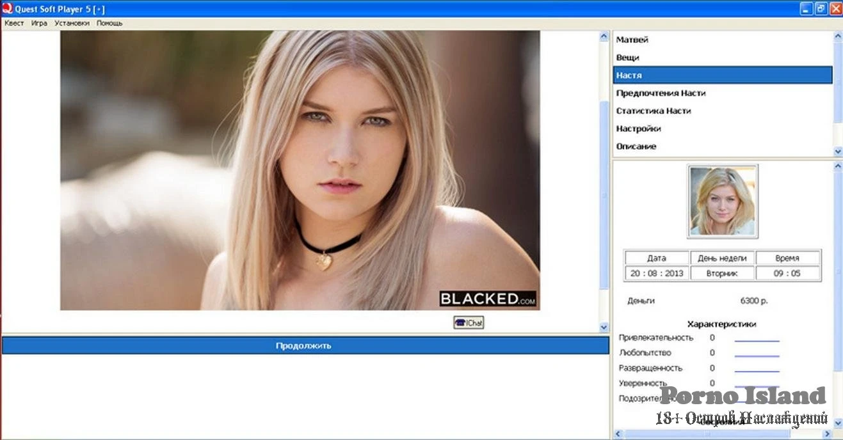843x440 pixels.
Task: Open the Игра menu
Action: click(x=39, y=23)
